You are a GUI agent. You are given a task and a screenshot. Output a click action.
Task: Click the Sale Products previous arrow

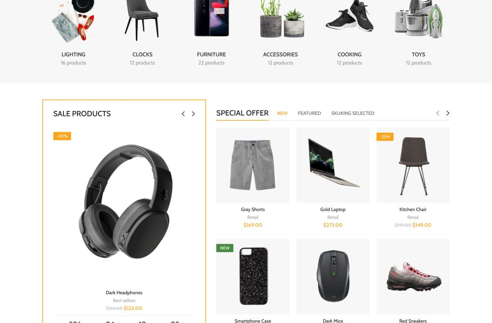(183, 114)
